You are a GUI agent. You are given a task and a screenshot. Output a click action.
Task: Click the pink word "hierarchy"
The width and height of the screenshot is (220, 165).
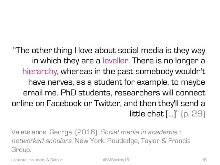pyautogui.click(x=39, y=72)
